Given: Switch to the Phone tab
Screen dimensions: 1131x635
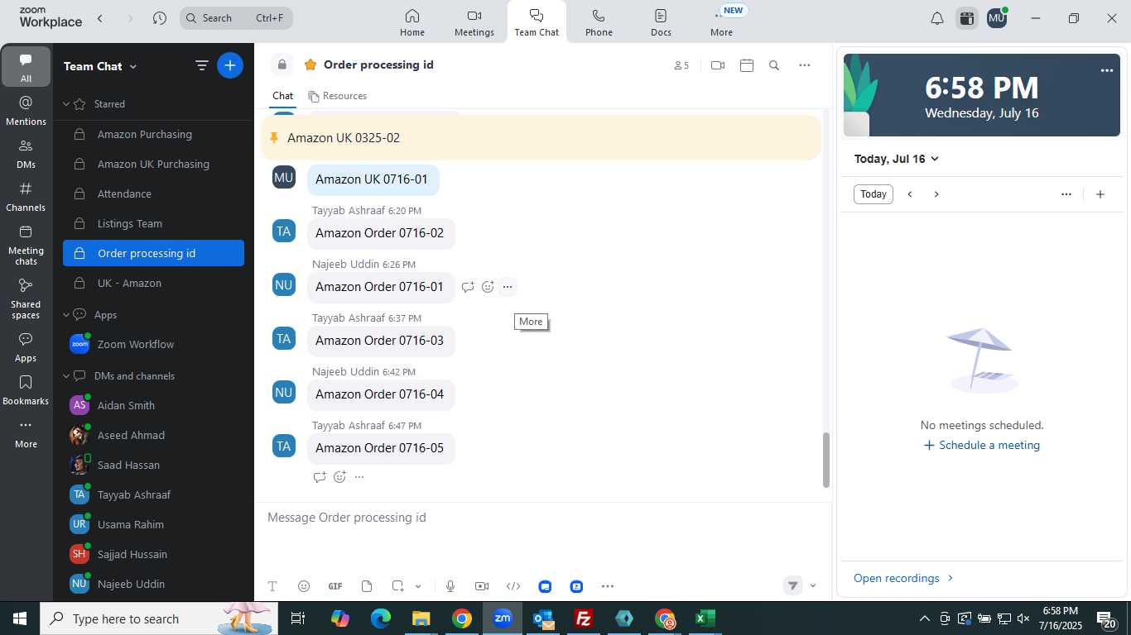Looking at the screenshot, I should click(599, 22).
